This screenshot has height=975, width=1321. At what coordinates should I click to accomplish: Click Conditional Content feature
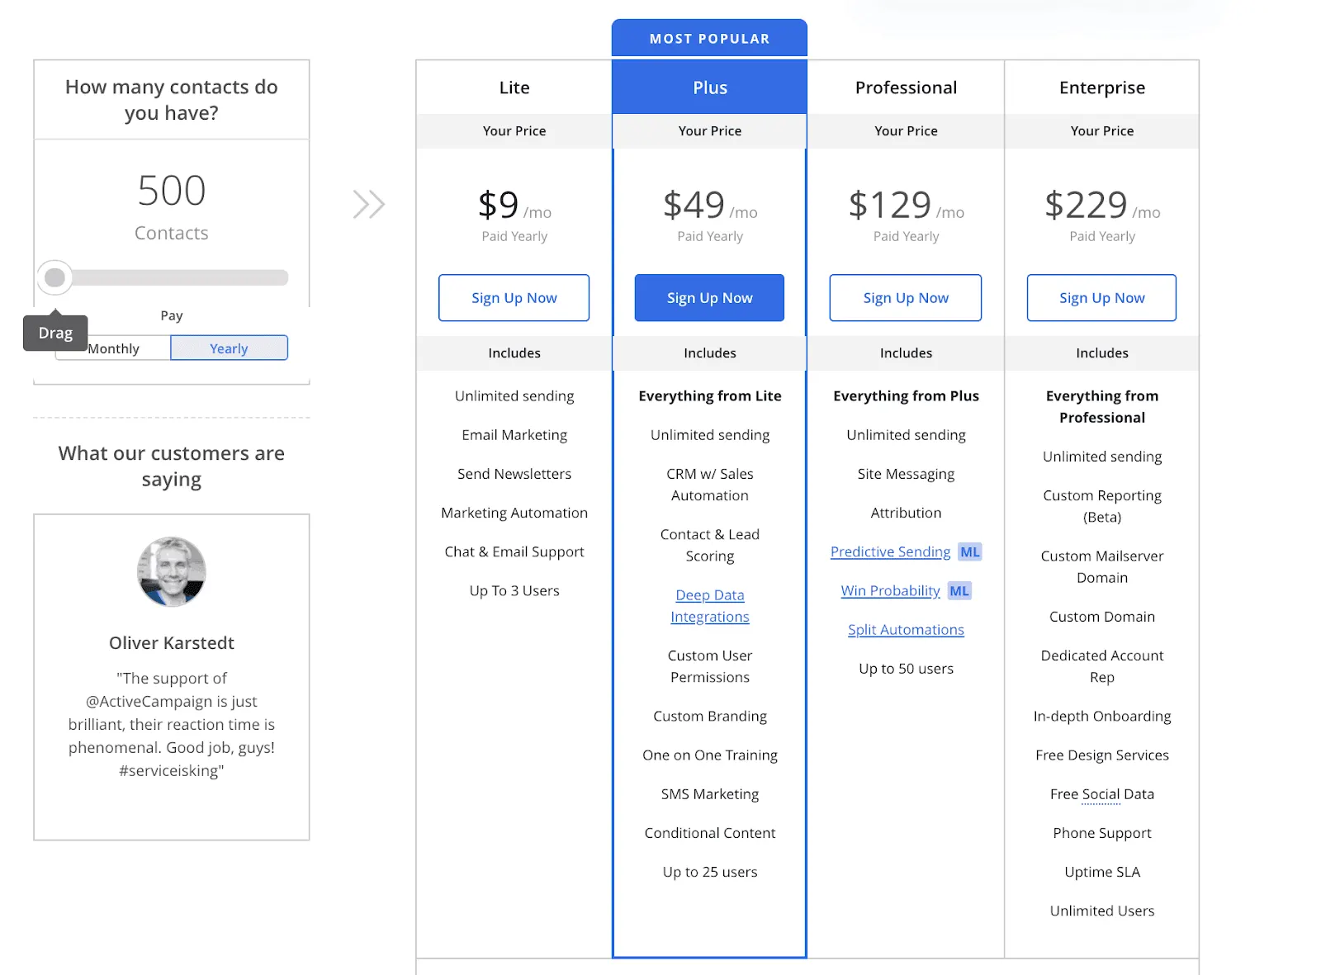[710, 832]
